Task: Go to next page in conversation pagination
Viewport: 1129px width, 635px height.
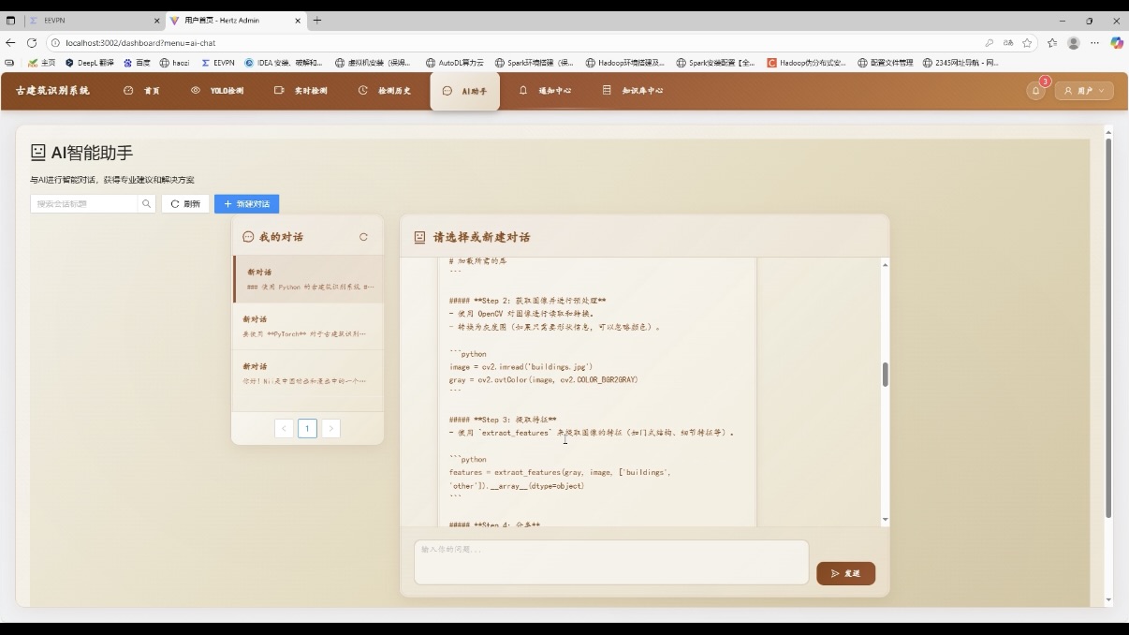Action: click(x=330, y=428)
